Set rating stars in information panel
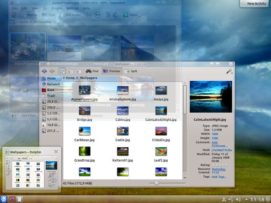271x203 pixels. (219, 165)
